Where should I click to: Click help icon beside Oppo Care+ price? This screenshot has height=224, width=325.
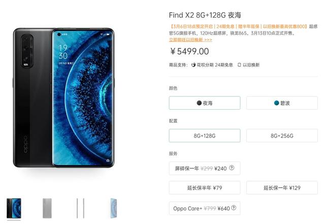(234, 208)
